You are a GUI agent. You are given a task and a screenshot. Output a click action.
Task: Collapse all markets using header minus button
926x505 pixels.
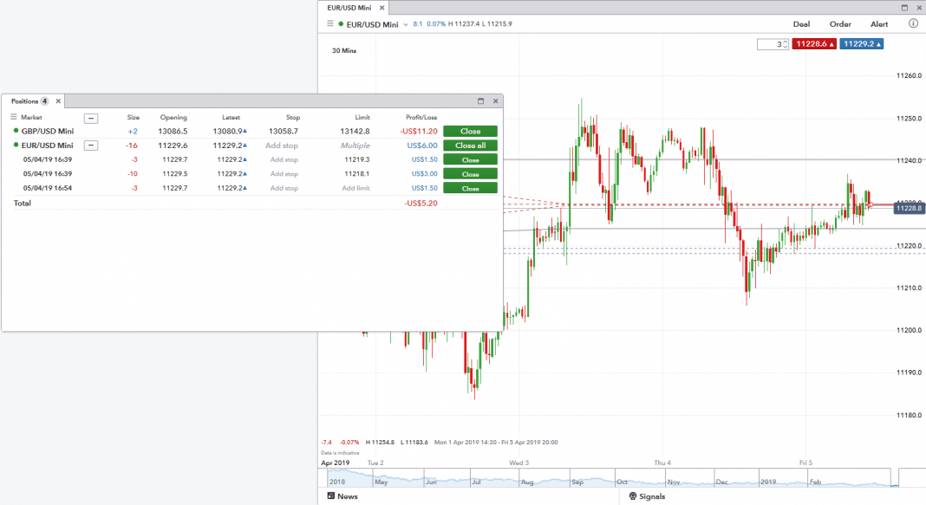[x=91, y=118]
